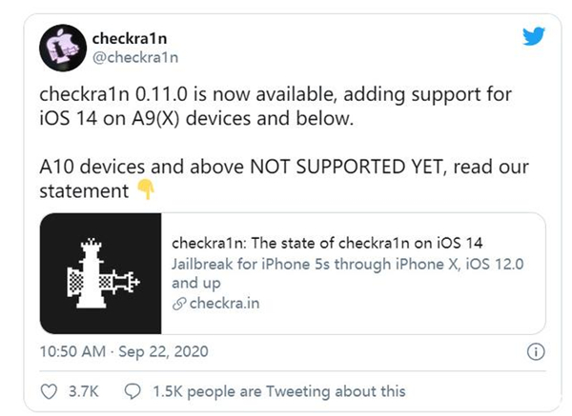Open the tweet info circle icon

click(x=536, y=351)
